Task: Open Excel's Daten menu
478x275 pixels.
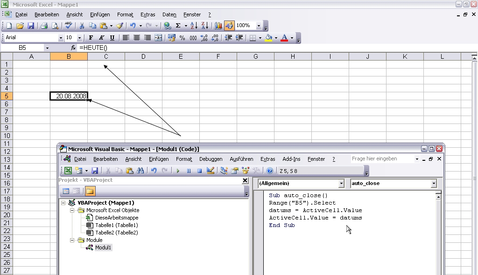Action: pyautogui.click(x=169, y=14)
